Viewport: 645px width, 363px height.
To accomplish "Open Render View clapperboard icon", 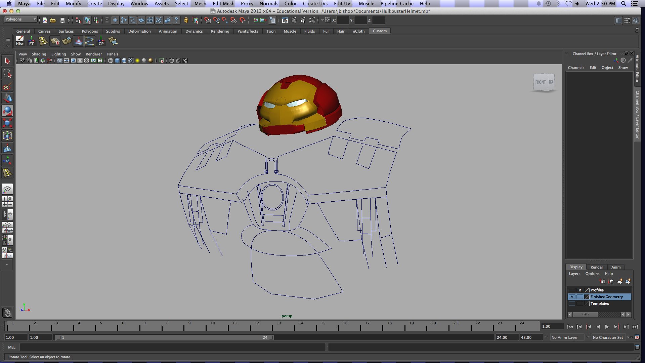I will (x=285, y=20).
